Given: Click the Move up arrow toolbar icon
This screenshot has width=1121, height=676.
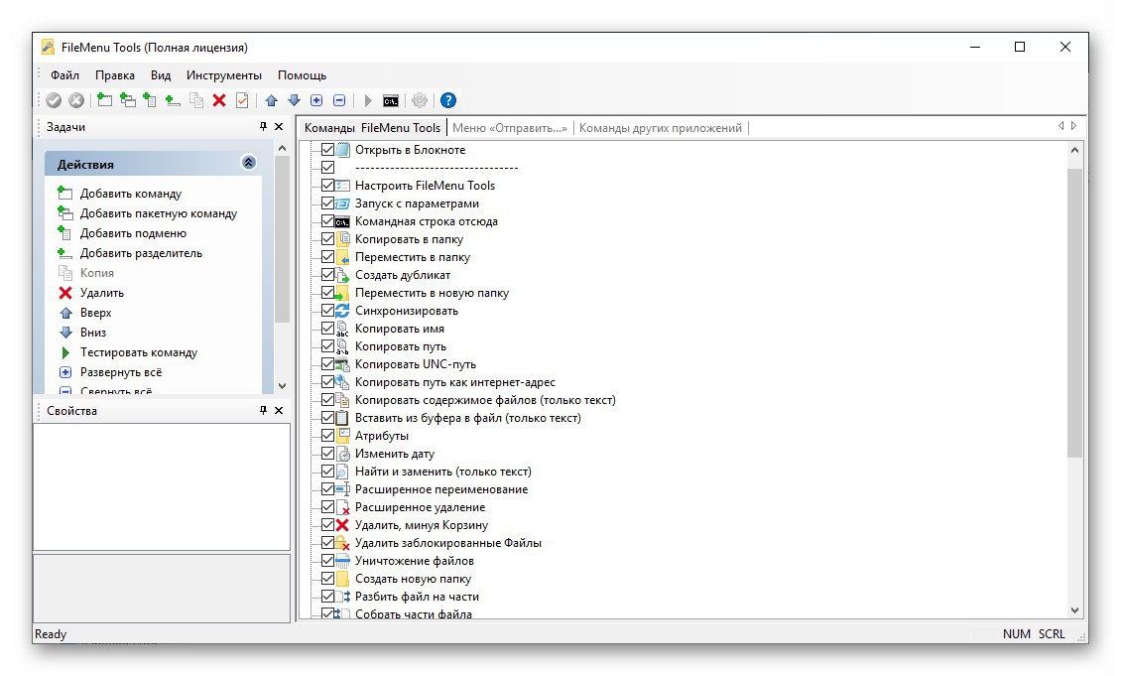Looking at the screenshot, I should tap(271, 100).
